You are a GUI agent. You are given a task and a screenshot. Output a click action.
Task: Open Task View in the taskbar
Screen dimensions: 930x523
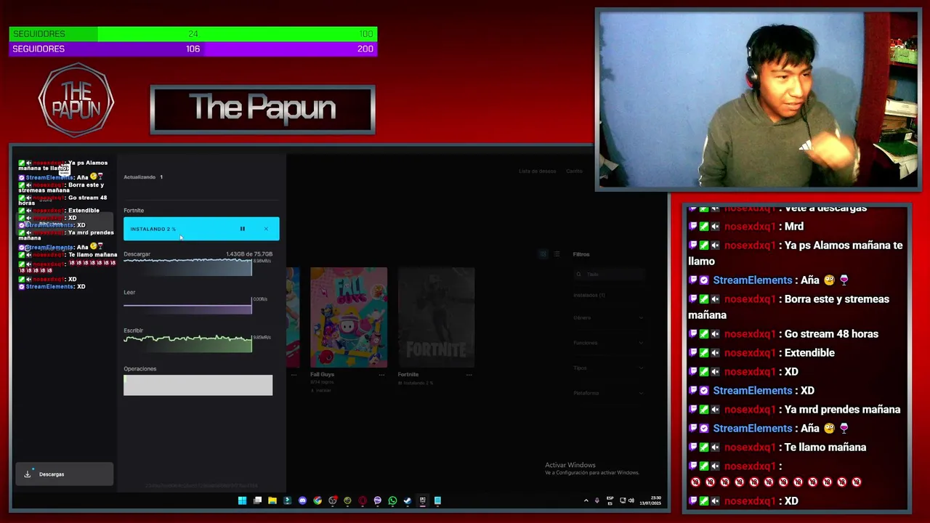click(x=257, y=500)
